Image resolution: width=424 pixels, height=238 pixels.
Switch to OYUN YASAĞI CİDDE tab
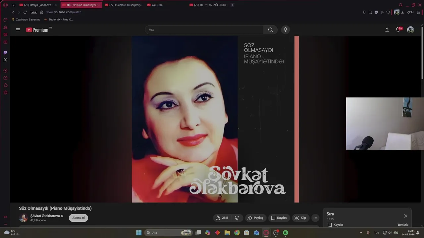(208, 5)
